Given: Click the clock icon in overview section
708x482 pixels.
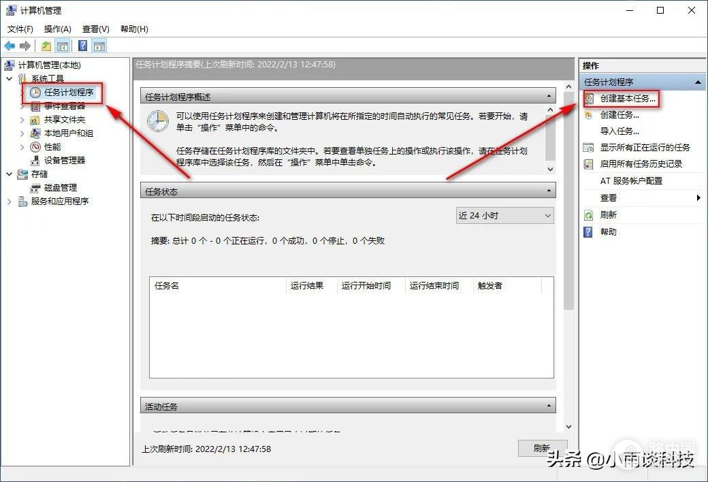Looking at the screenshot, I should 158,121.
